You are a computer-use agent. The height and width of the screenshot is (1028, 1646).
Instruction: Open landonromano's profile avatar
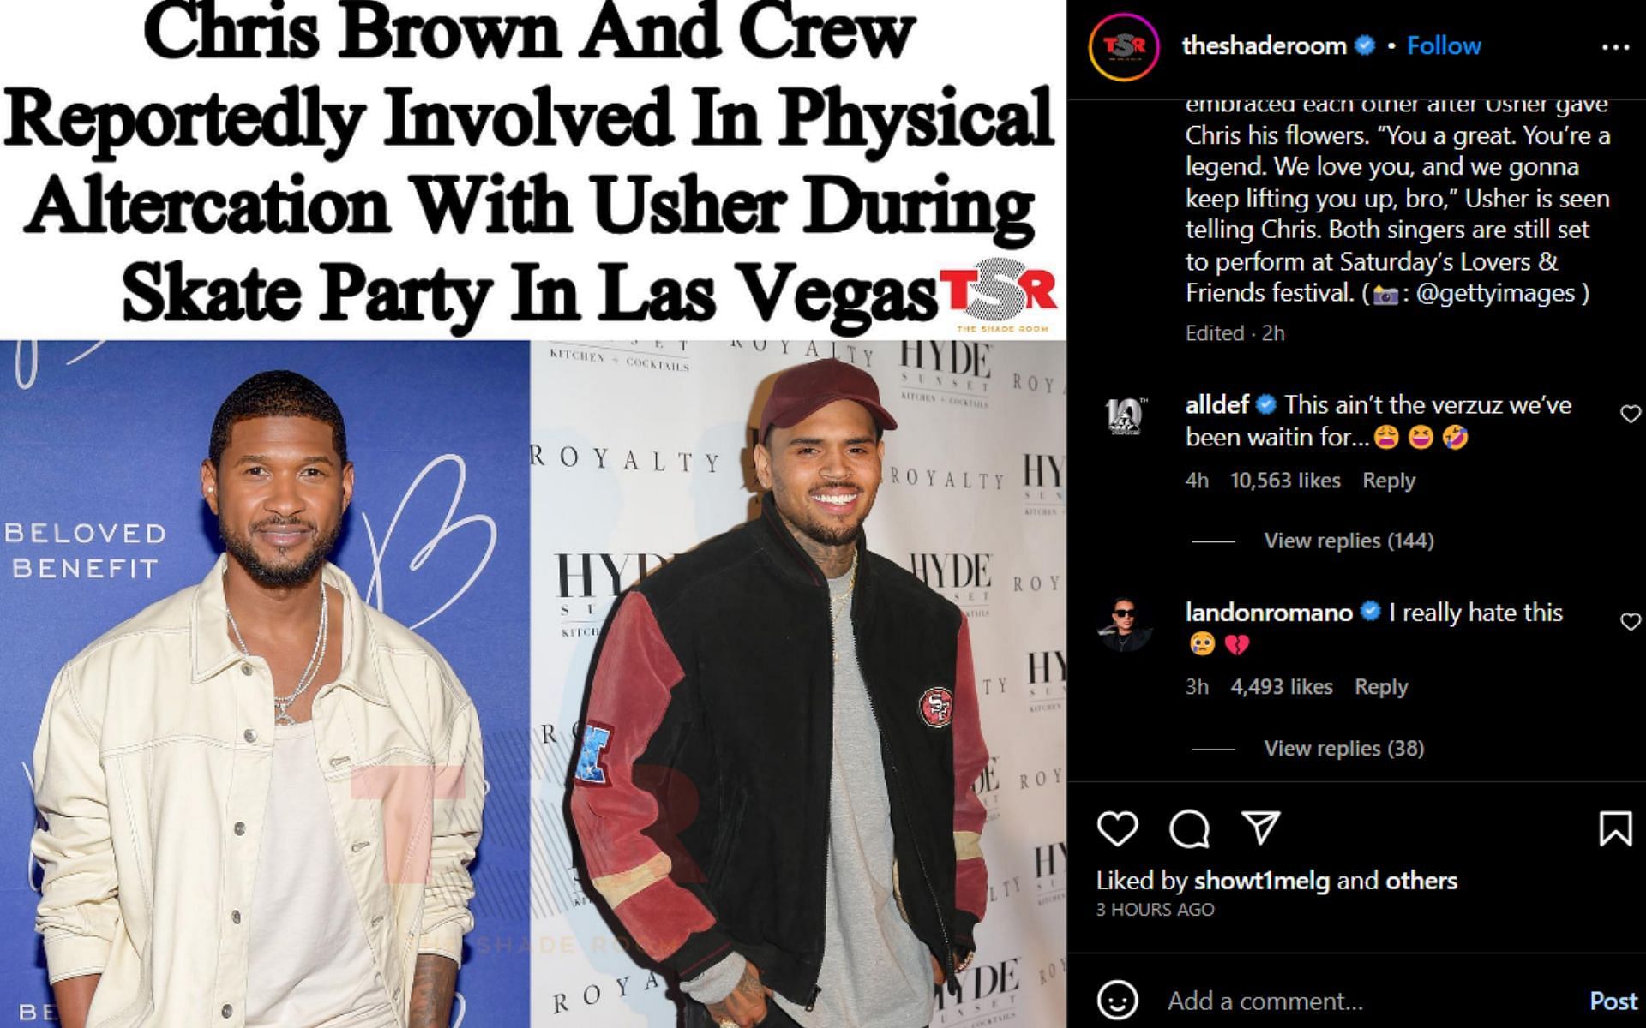pos(1124,625)
